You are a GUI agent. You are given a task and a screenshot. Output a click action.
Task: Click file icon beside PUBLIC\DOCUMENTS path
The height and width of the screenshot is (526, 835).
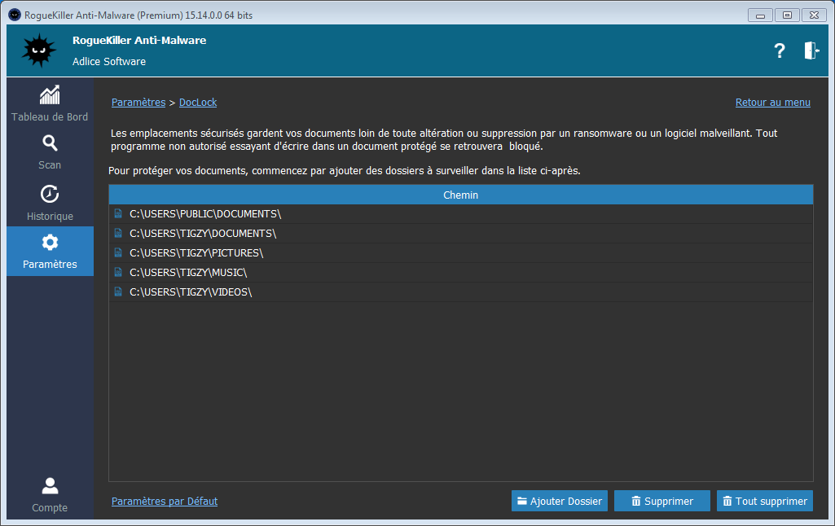pos(119,213)
